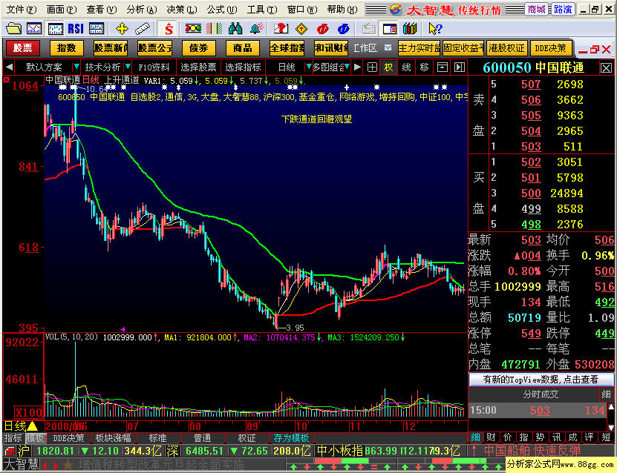The width and height of the screenshot is (617, 473).
Task: Toggle the 权 adjustment button
Action: click(x=388, y=67)
